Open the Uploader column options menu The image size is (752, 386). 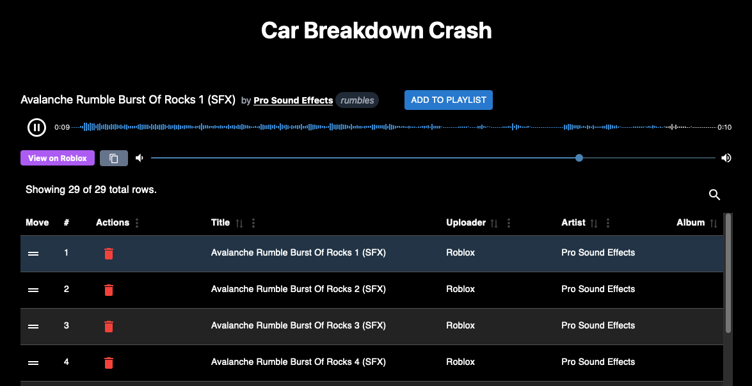[x=508, y=222]
